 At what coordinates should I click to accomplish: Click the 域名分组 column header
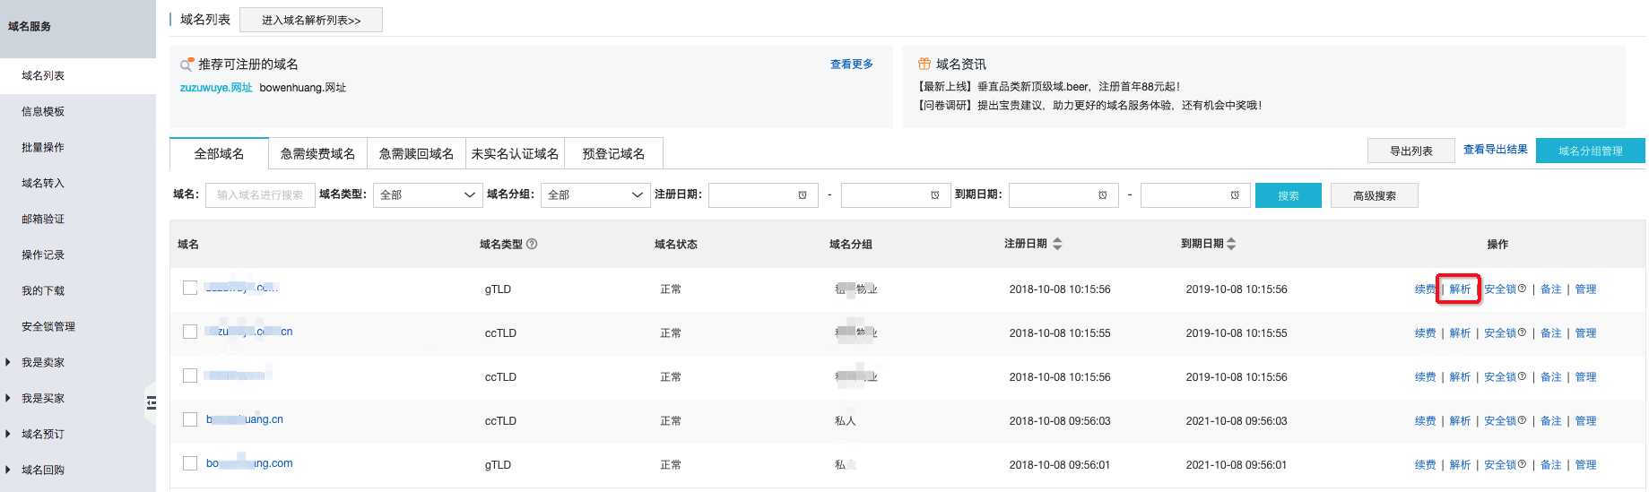click(x=851, y=244)
